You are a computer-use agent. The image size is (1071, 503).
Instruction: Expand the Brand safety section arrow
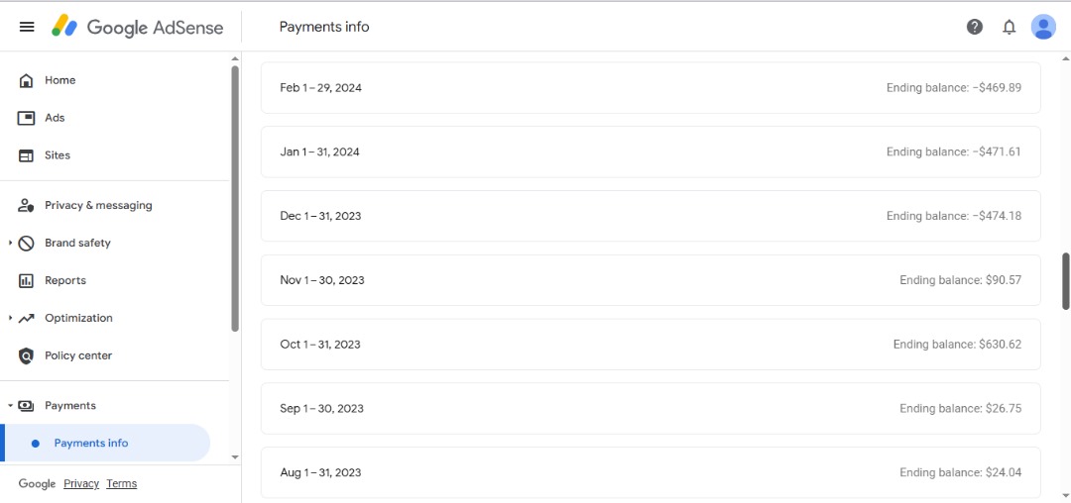click(10, 244)
